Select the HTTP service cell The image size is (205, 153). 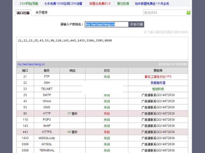coord(47,113)
